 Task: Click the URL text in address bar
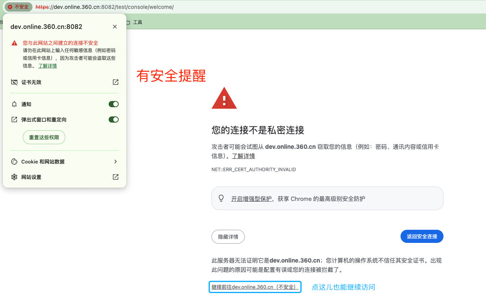[104, 7]
